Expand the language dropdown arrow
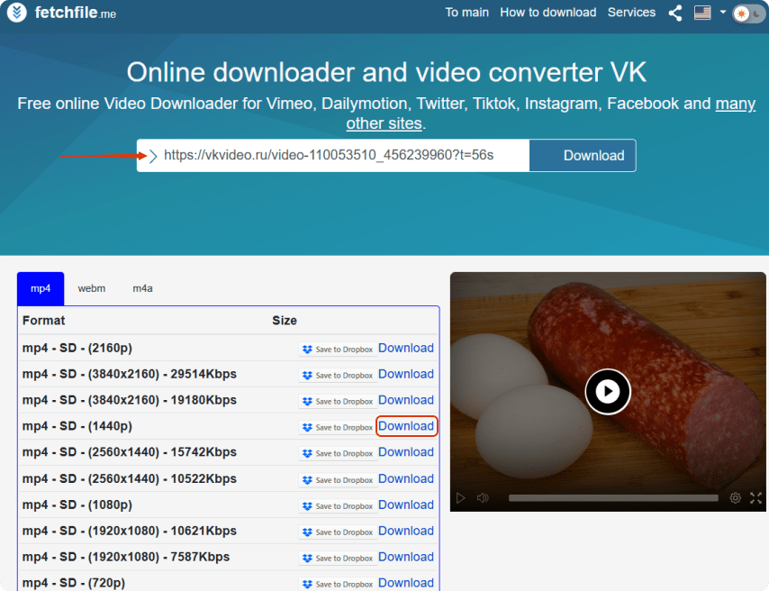Image resolution: width=769 pixels, height=591 pixels. (x=722, y=13)
